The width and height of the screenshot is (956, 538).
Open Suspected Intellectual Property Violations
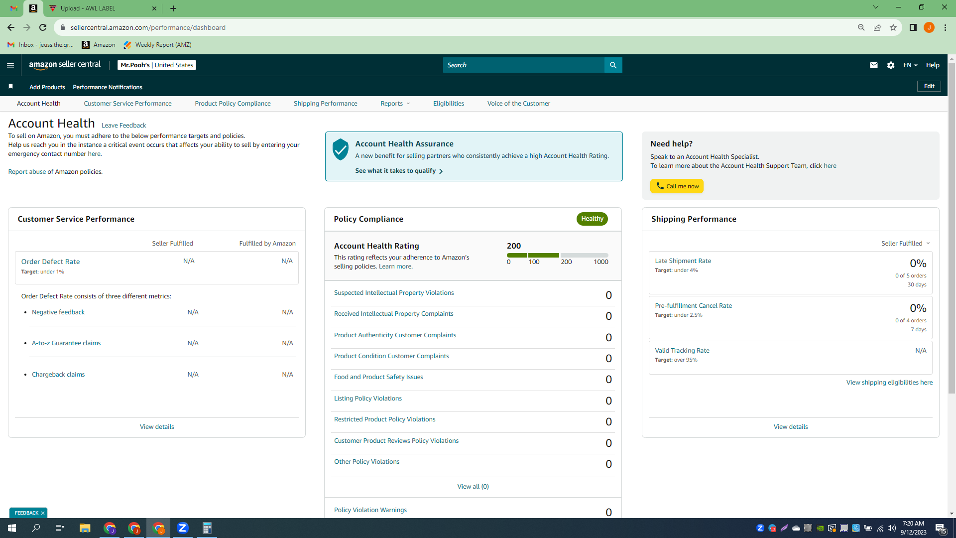(394, 293)
